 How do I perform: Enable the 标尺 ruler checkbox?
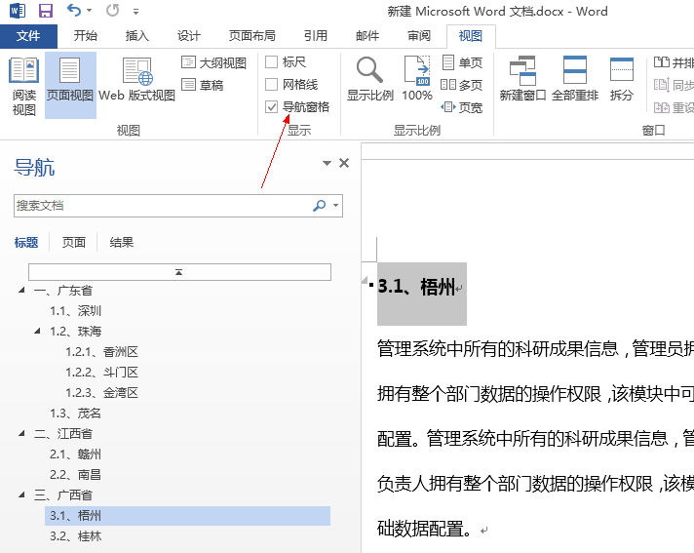[x=271, y=62]
